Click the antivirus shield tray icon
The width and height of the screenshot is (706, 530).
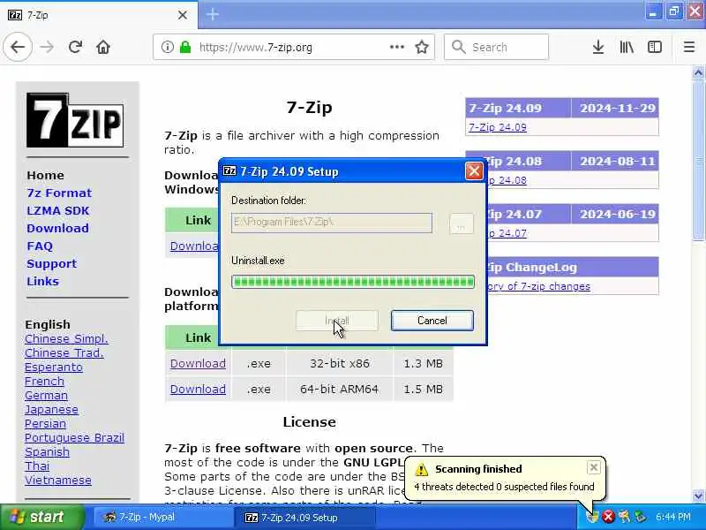point(593,517)
